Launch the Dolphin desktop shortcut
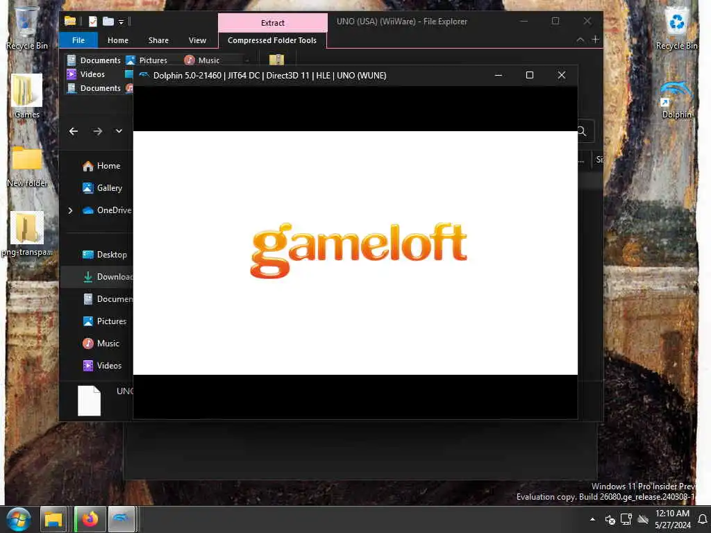Viewport: 711px width, 533px height. click(676, 99)
